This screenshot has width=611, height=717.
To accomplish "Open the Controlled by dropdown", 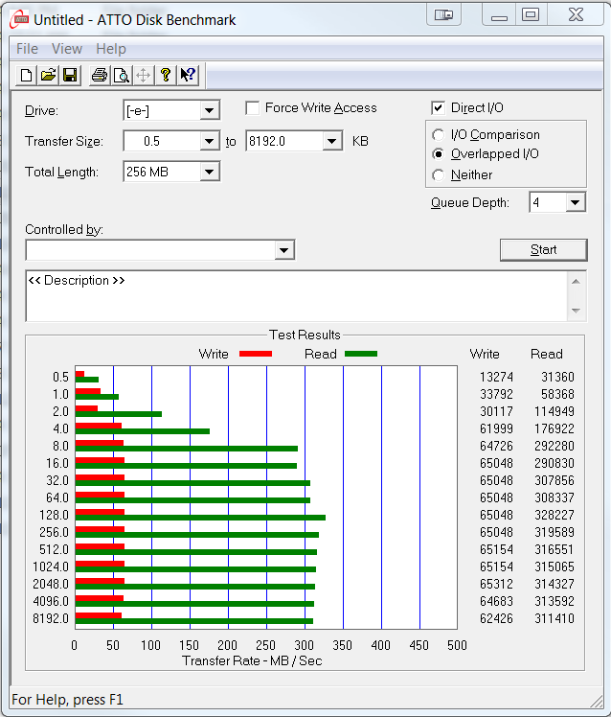I will point(283,250).
